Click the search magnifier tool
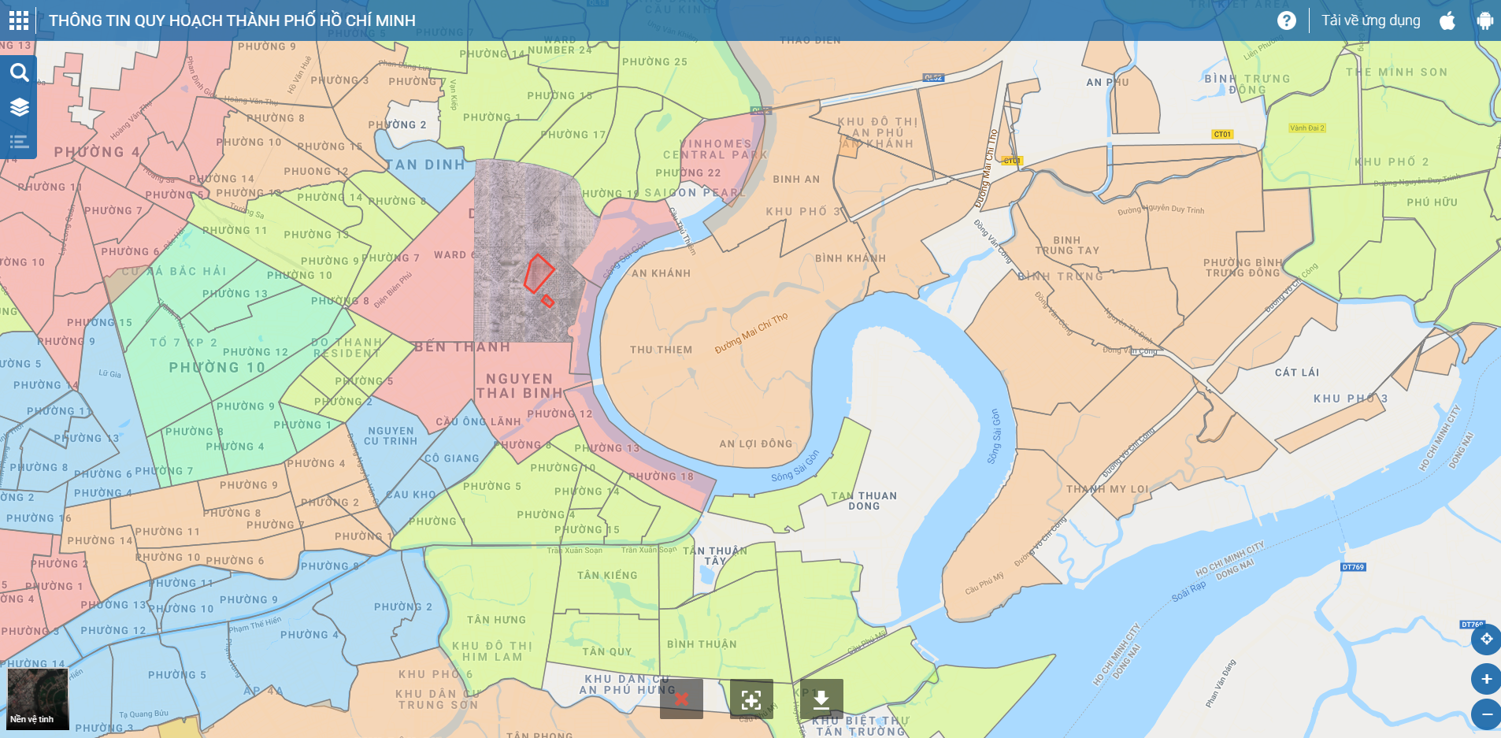The image size is (1501, 738). [19, 72]
